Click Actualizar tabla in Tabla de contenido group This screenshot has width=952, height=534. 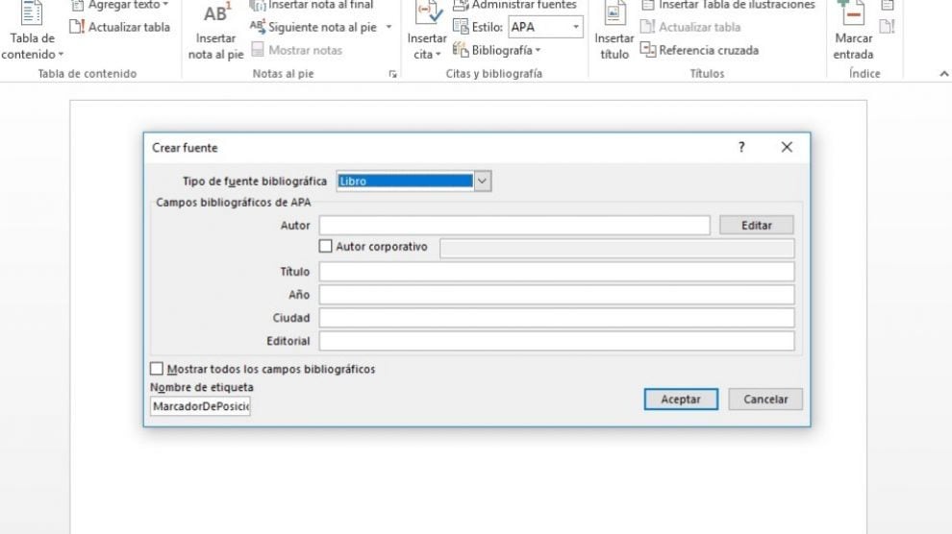coord(120,27)
